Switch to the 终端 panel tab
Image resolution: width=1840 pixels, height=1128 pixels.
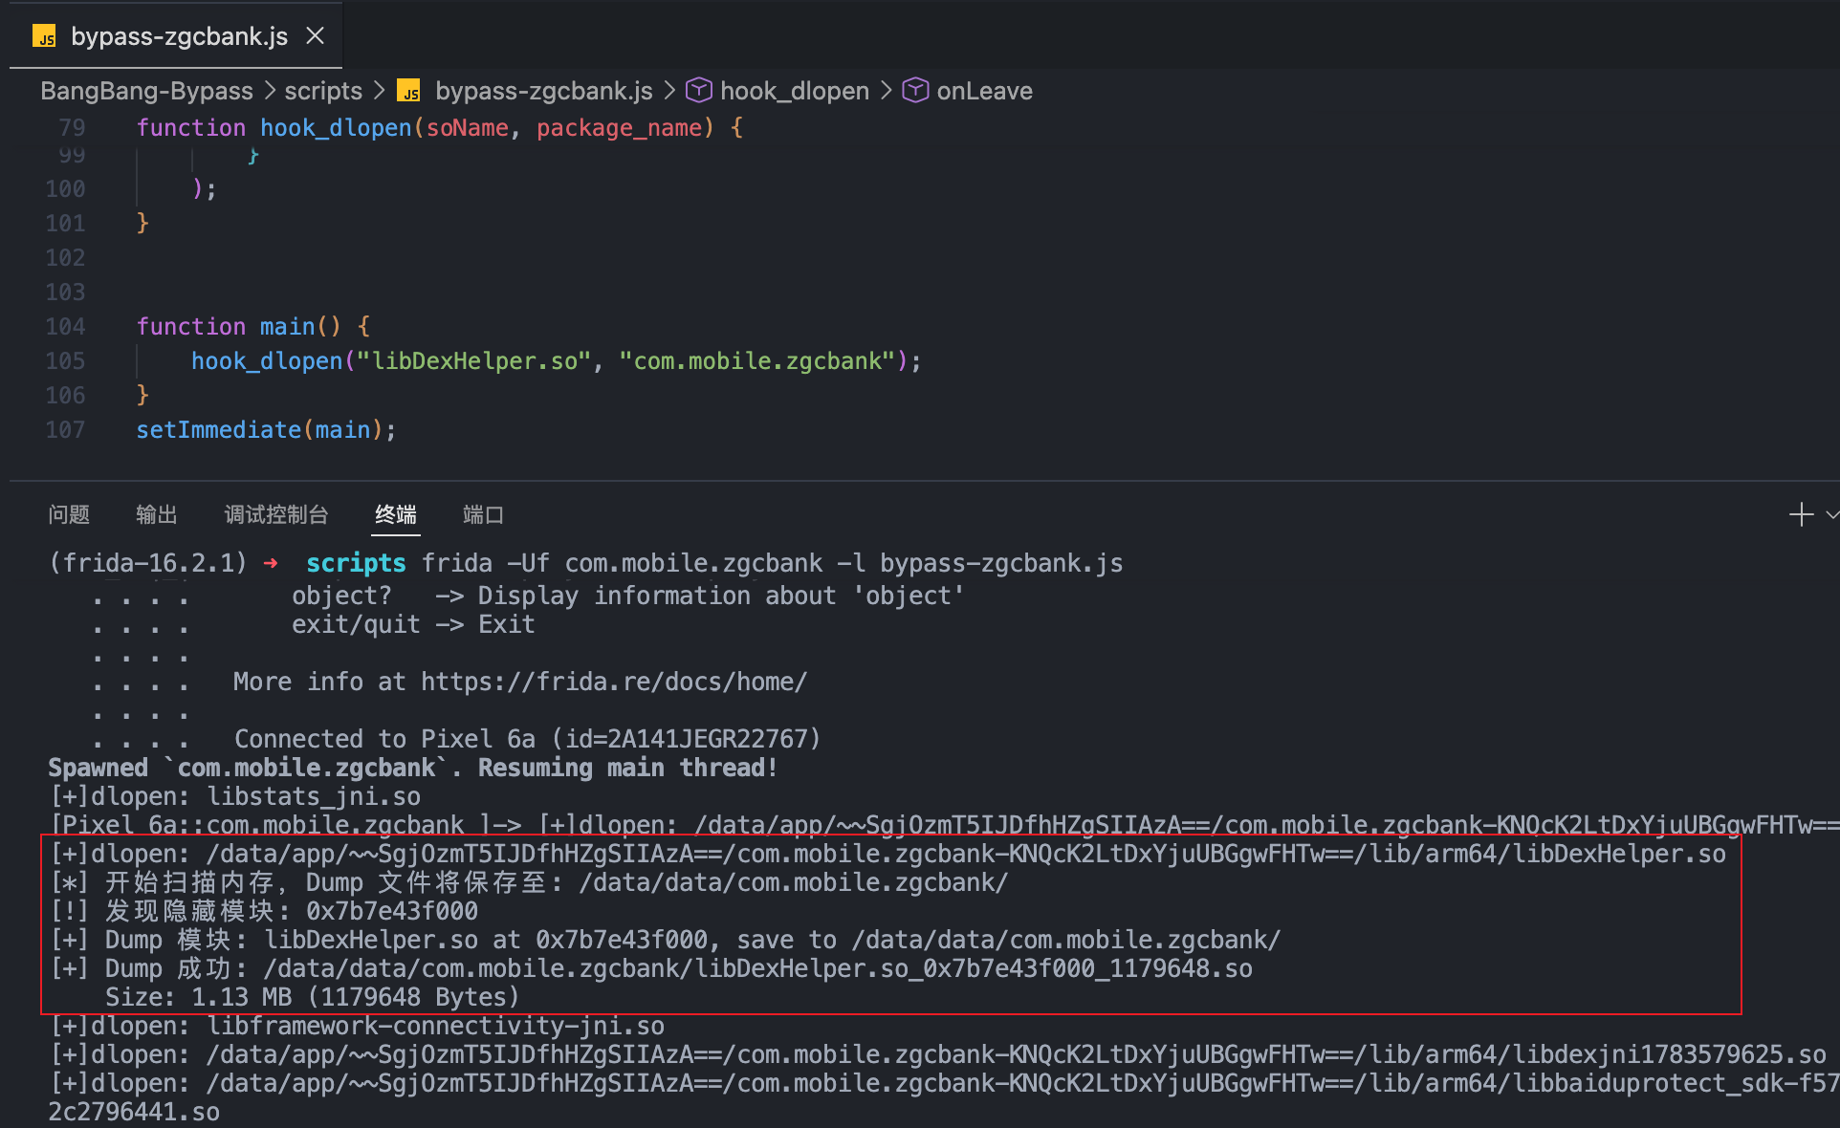coord(396,515)
